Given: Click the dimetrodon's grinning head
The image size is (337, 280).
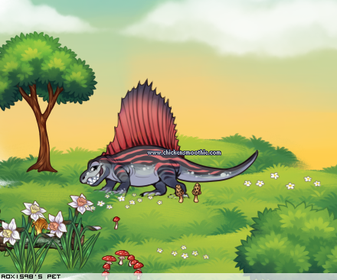Looking at the screenshot, I should (93, 171).
